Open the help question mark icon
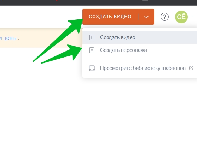The image size is (197, 149). click(164, 17)
